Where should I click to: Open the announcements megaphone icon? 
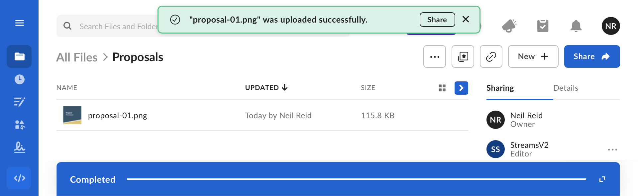tap(509, 26)
